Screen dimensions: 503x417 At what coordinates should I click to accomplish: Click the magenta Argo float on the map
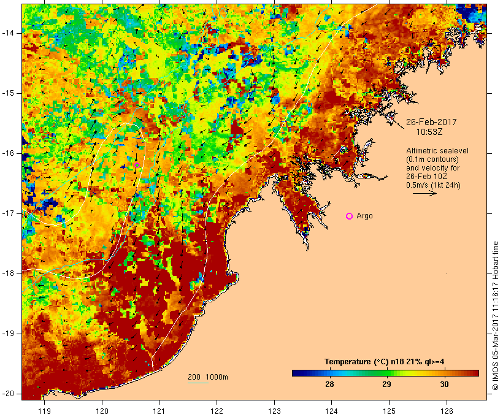click(137, 166)
